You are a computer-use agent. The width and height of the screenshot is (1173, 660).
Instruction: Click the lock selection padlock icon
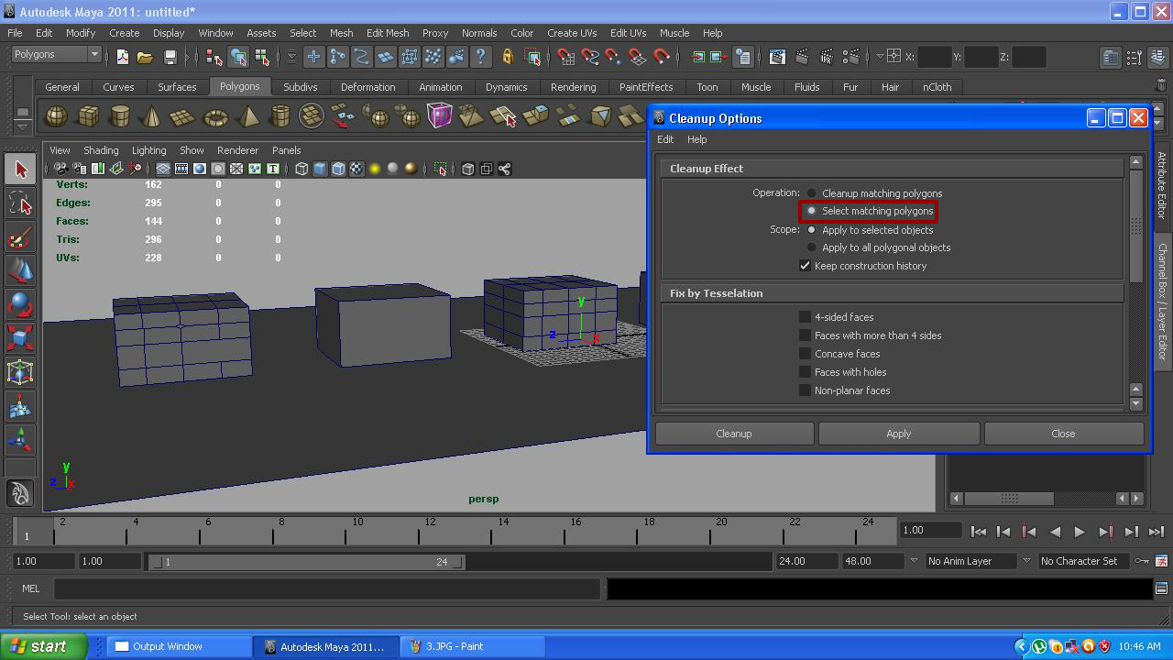coord(507,57)
